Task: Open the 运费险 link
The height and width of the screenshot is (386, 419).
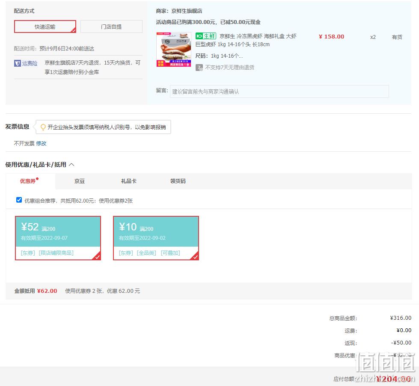Action: coord(30,63)
